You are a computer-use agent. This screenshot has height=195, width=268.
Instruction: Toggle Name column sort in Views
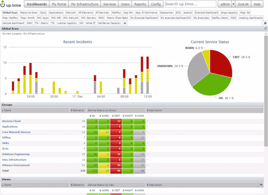pyautogui.click(x=7, y=185)
